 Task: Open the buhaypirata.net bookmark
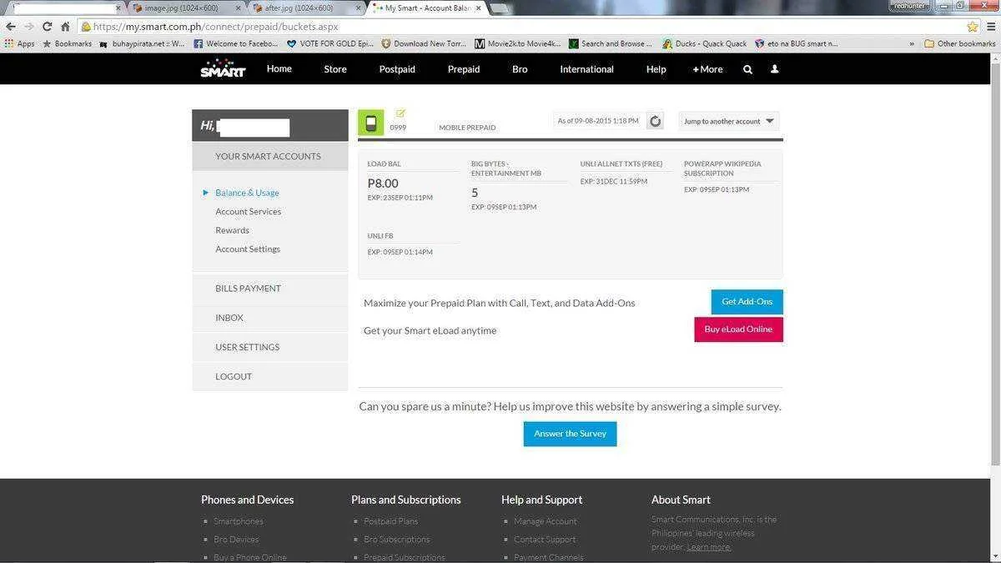[142, 43]
